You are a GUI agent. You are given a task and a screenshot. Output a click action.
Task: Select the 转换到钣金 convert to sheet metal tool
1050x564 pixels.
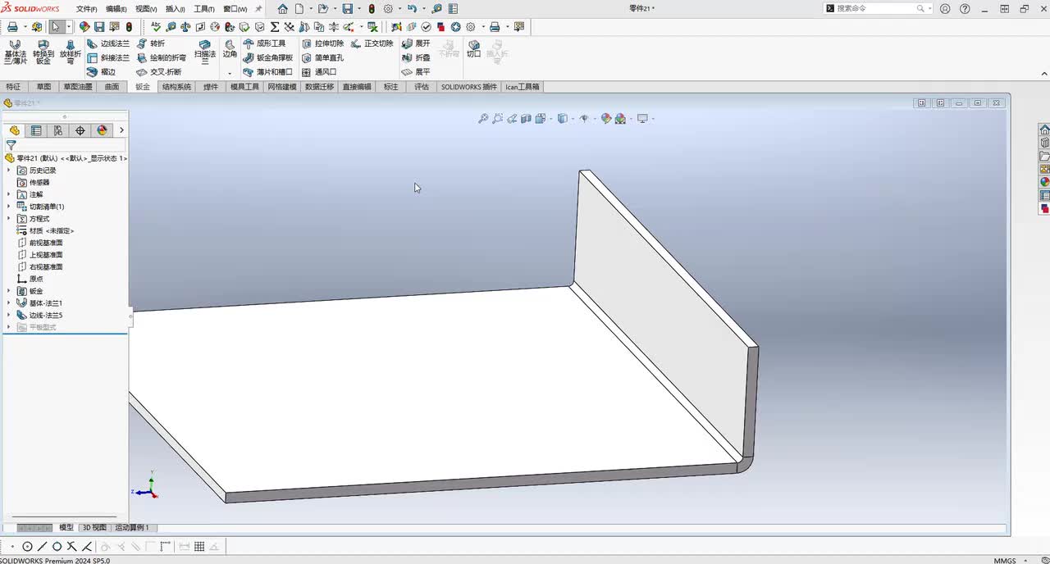[x=43, y=52]
